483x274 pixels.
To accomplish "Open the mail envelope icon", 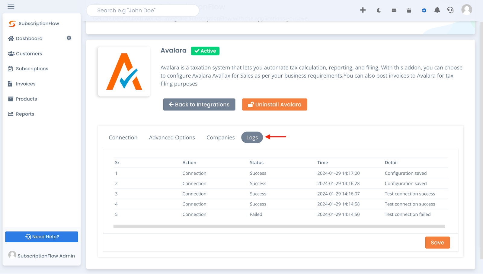I will [x=394, y=10].
